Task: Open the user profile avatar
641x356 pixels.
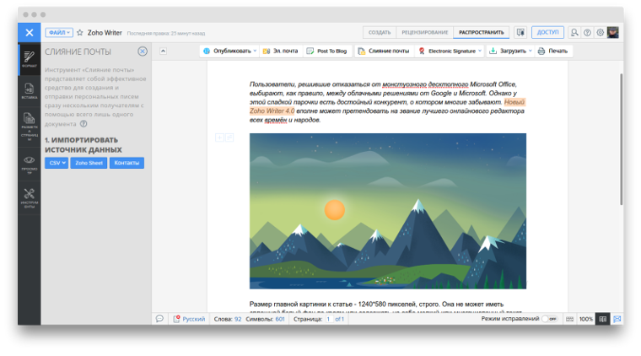Action: click(613, 32)
